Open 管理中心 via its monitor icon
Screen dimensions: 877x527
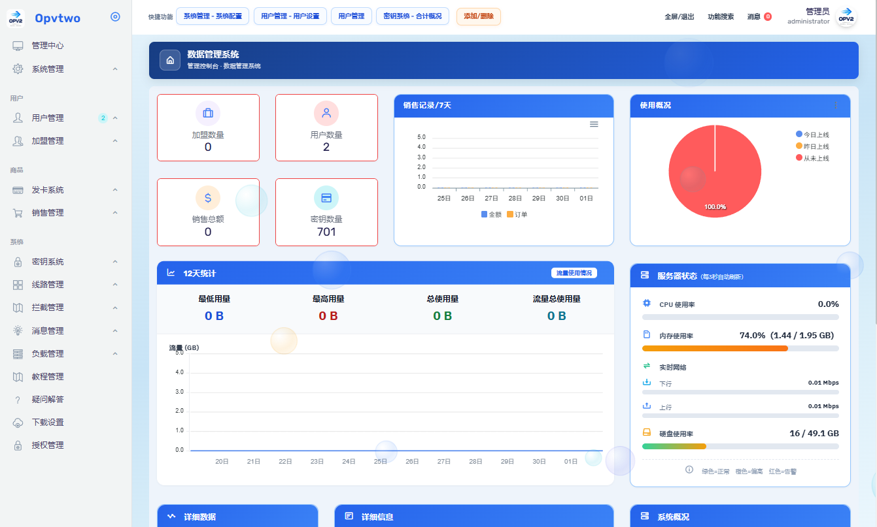[x=18, y=46]
